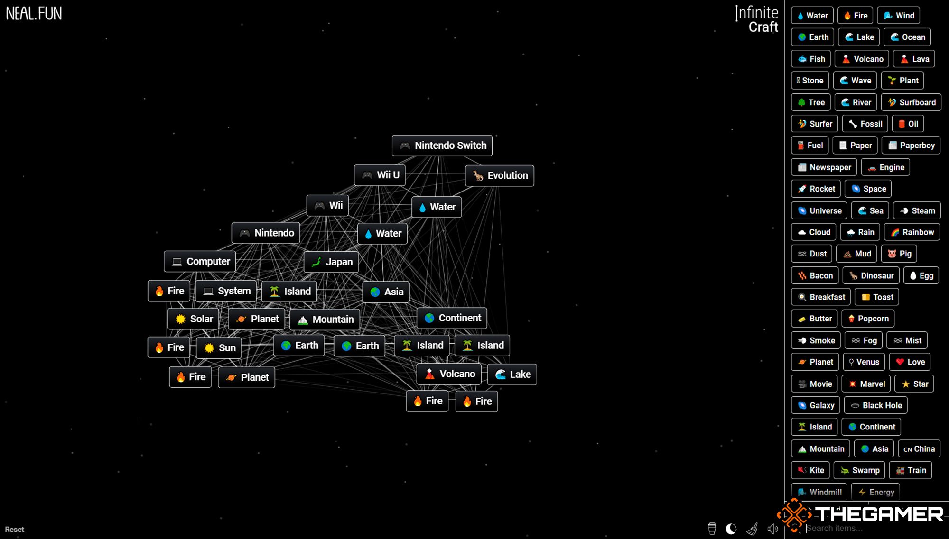Select the Rainbow item in sidebar
Screen dimensions: 949x539
click(x=912, y=232)
